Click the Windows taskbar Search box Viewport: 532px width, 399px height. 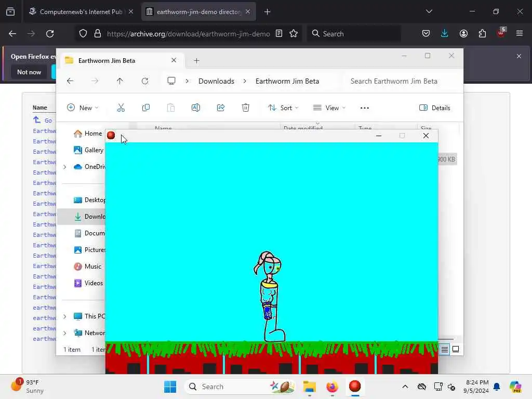240,387
